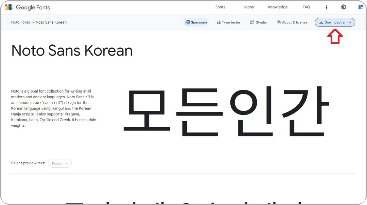Image resolution: width=367 pixels, height=205 pixels.
Task: Expand the Korean preview text dropdown
Action: pos(60,163)
